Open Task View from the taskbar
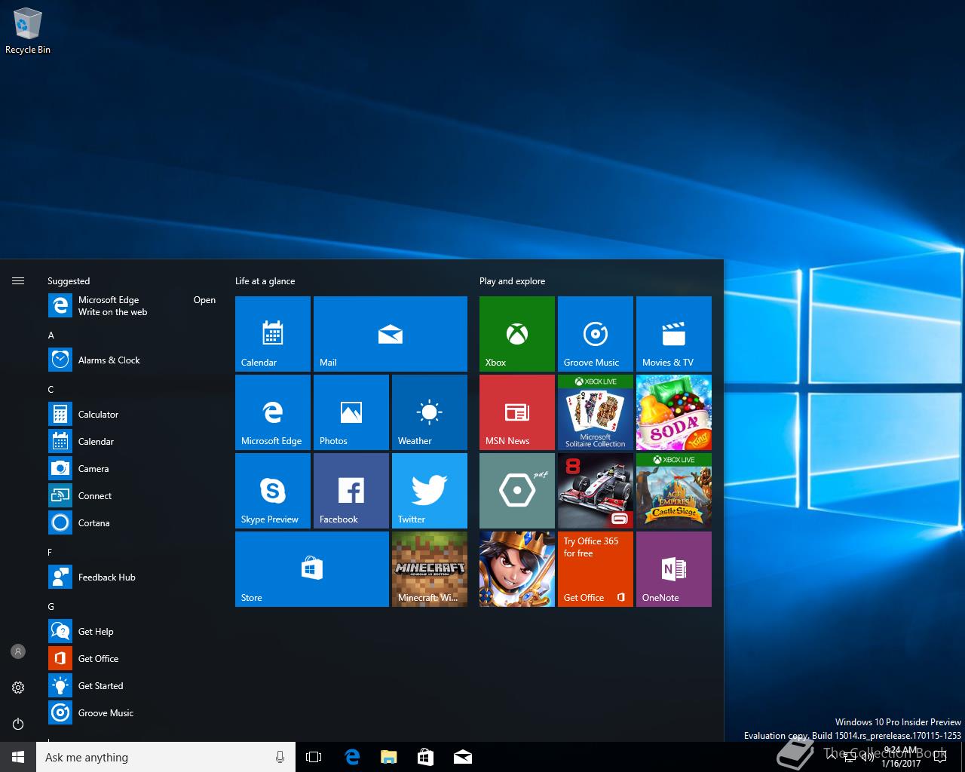 [x=314, y=757]
